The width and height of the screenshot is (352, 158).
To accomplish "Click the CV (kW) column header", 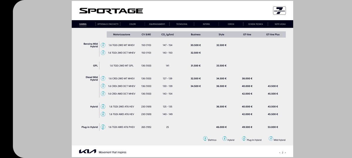I will pos(146,35).
